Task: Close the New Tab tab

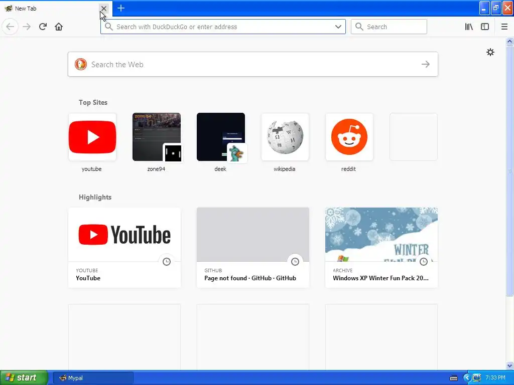Action: (103, 8)
